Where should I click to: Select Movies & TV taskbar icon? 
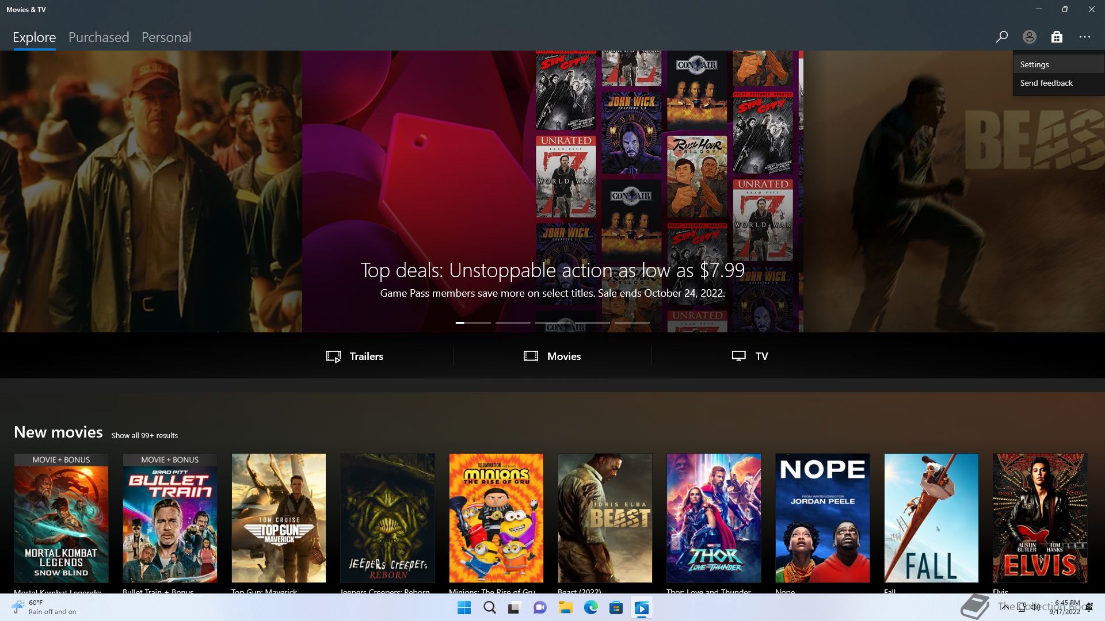click(641, 608)
